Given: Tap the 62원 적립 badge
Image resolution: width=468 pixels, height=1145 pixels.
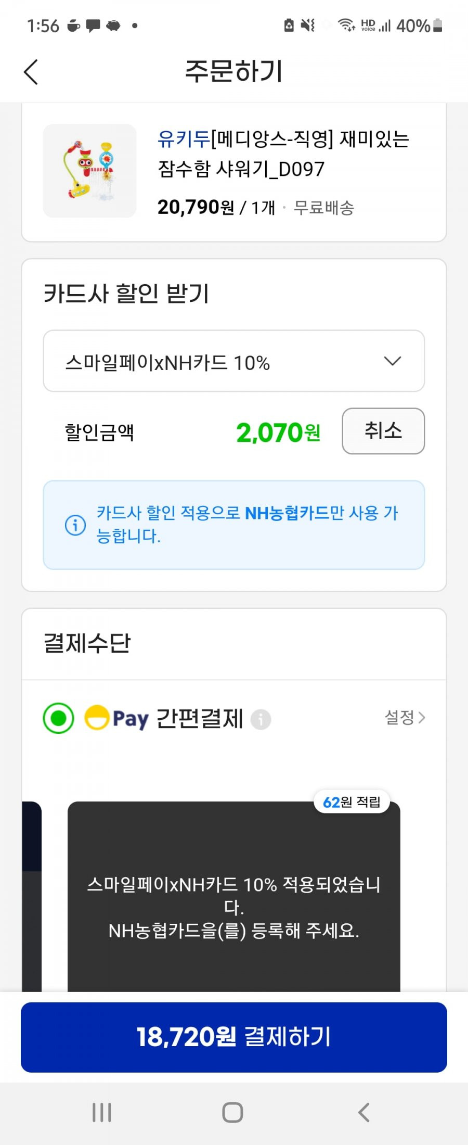Looking at the screenshot, I should pyautogui.click(x=352, y=802).
